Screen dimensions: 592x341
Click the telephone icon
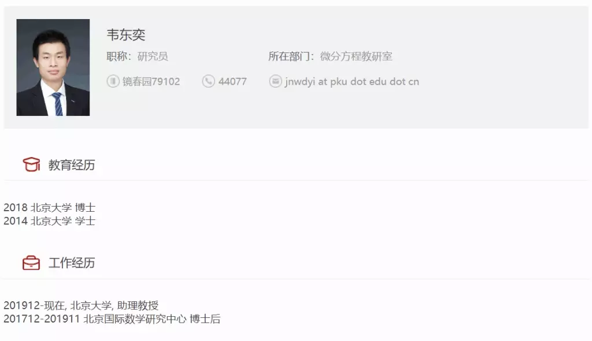[208, 81]
